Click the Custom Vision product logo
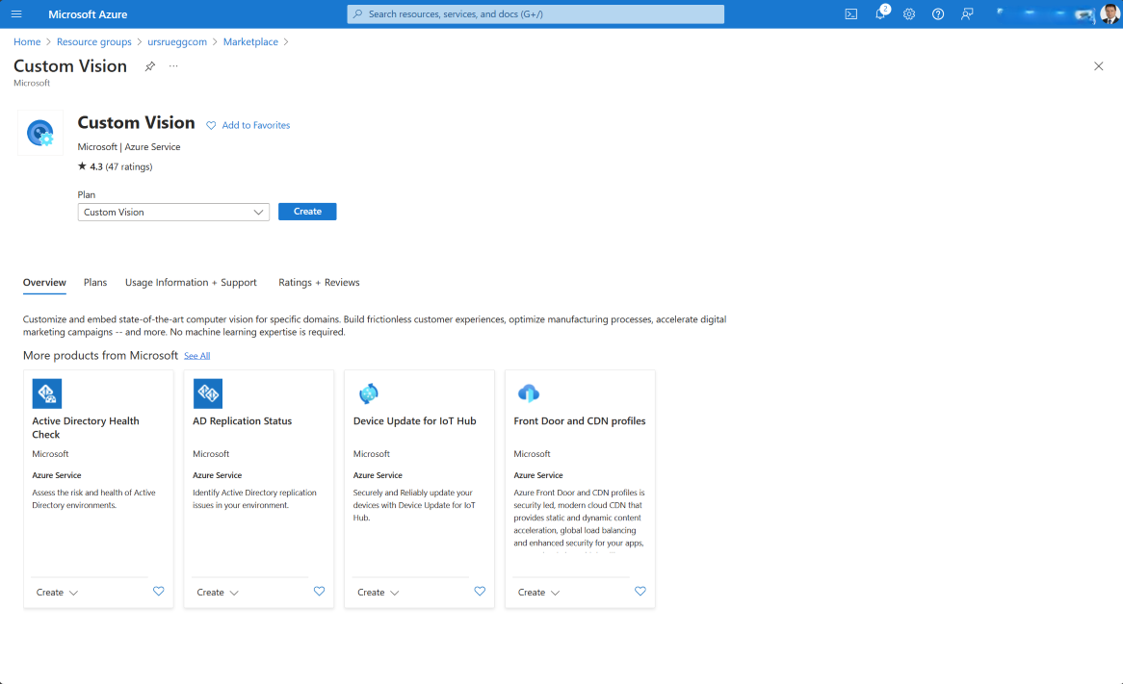The width and height of the screenshot is (1123, 684). 40,133
